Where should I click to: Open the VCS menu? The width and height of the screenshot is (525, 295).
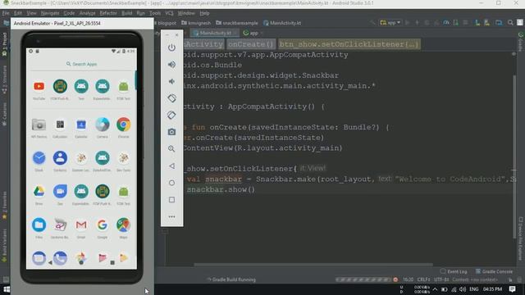click(169, 13)
